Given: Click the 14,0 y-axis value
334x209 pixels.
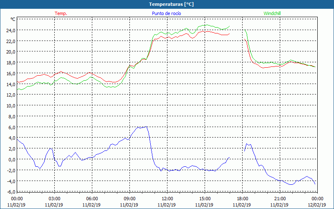Looking at the screenshot, I should [x=11, y=84].
